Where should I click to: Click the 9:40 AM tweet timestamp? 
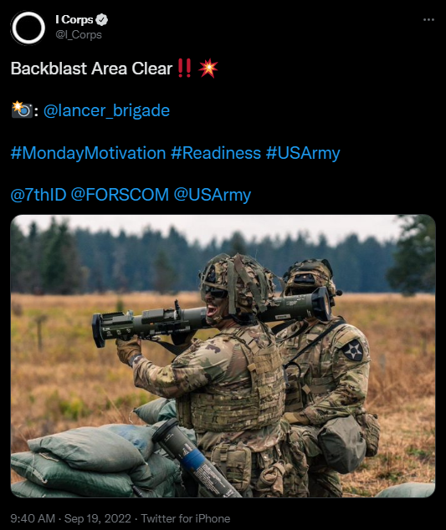point(33,518)
